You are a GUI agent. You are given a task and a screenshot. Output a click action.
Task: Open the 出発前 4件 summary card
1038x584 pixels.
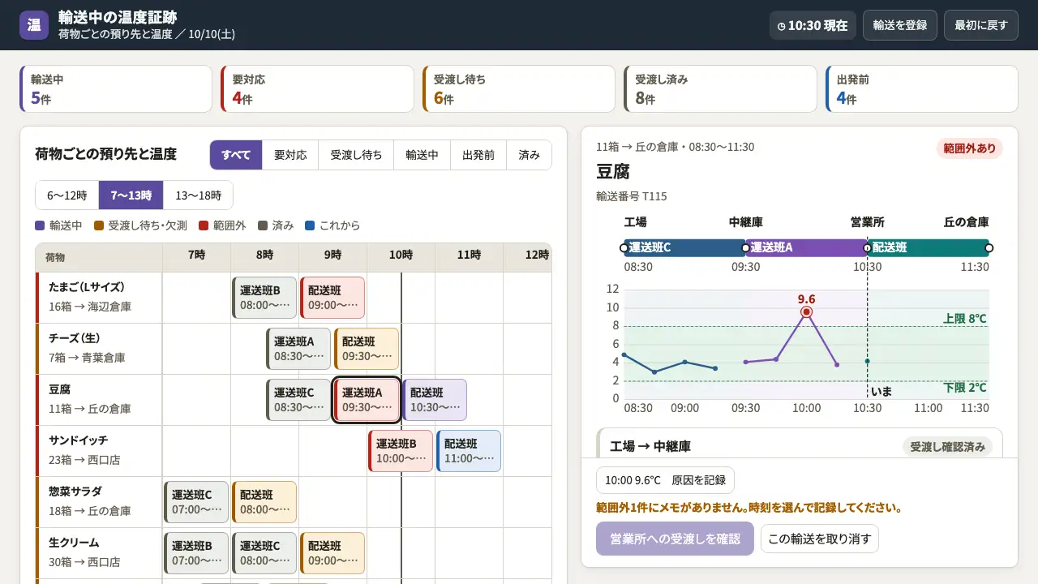pyautogui.click(x=921, y=88)
